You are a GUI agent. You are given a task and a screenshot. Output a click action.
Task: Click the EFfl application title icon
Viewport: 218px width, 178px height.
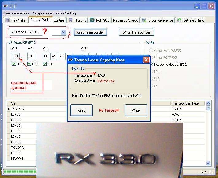[6, 6]
